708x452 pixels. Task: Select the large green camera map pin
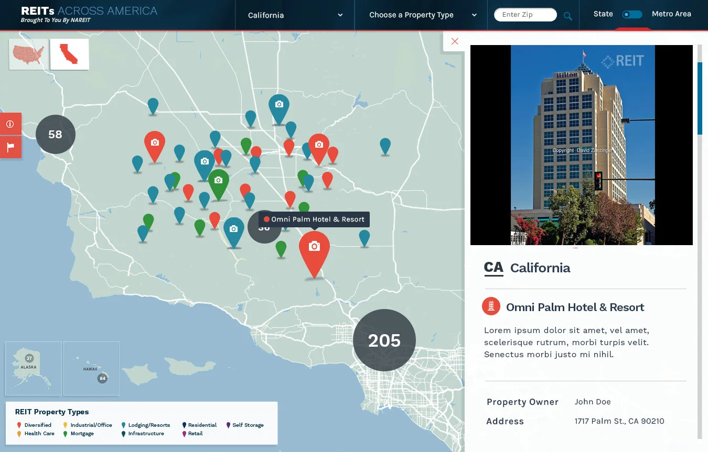(219, 184)
